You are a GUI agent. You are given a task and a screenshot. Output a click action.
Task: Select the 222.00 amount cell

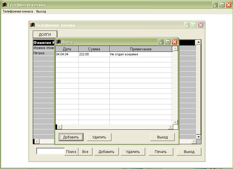[x=94, y=54]
